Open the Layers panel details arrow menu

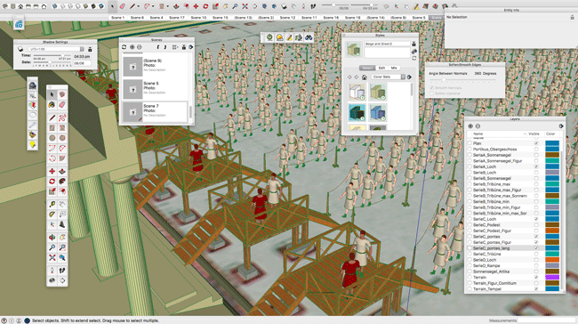tap(561, 126)
